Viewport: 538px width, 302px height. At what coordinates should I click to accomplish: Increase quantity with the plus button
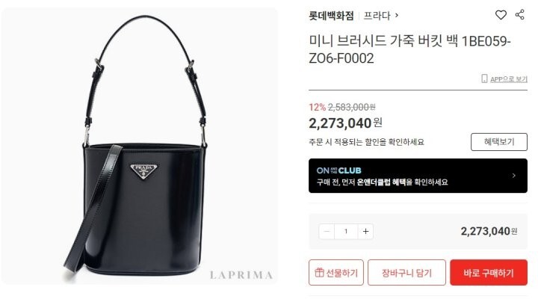[x=365, y=232]
